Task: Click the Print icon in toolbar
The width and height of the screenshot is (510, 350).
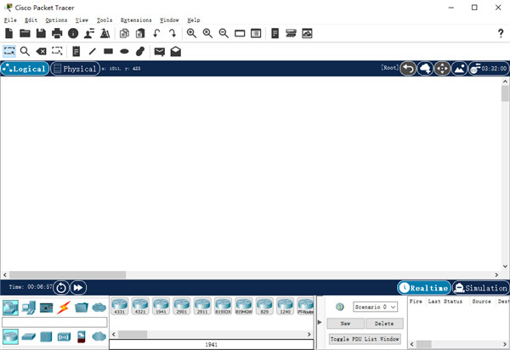Action: point(57,33)
